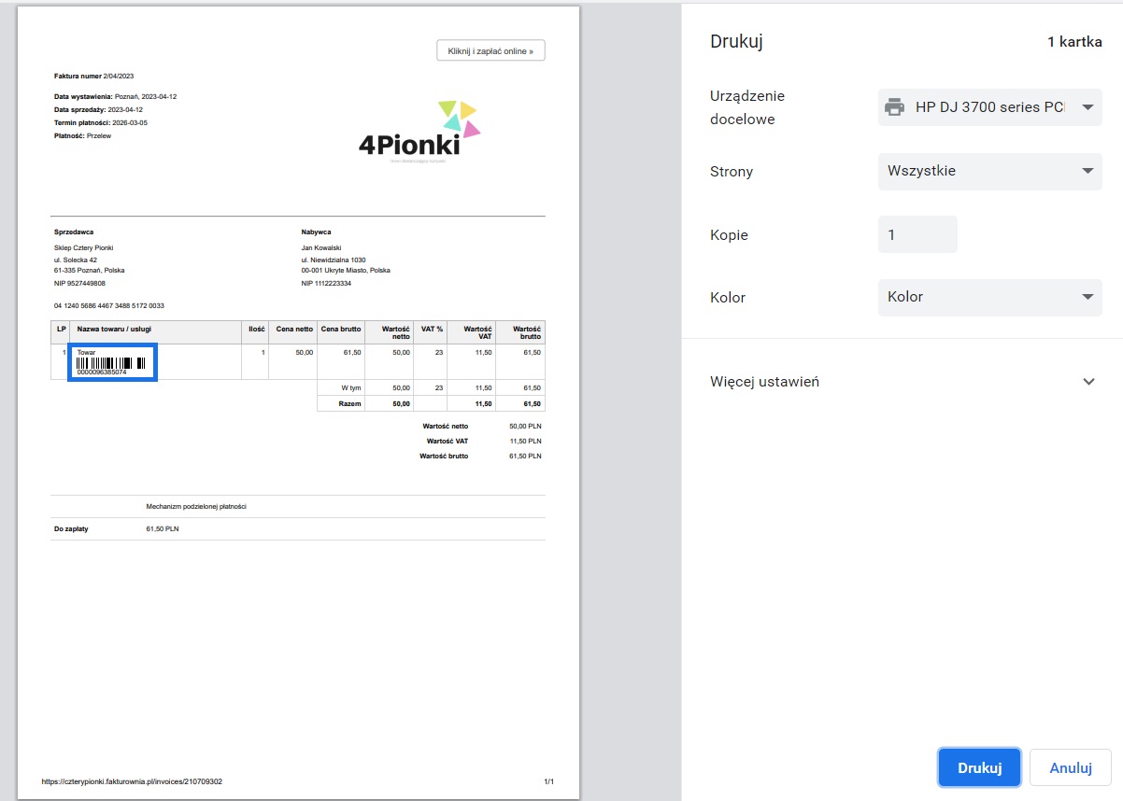Click the Anuluj button
The image size is (1123, 801).
(1071, 767)
